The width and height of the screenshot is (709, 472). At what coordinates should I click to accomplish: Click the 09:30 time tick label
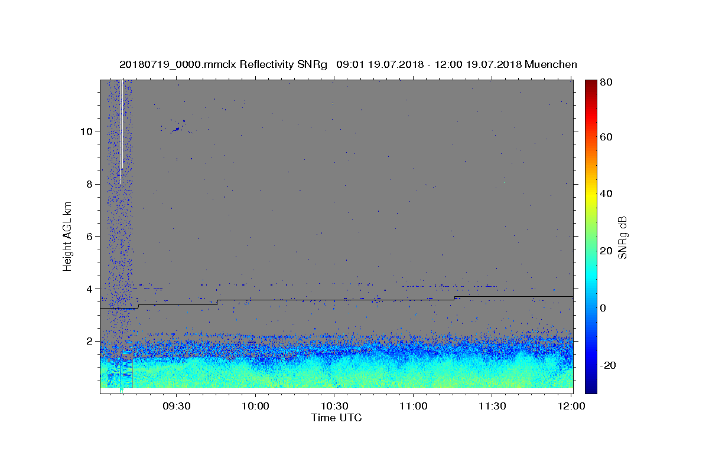pos(177,407)
